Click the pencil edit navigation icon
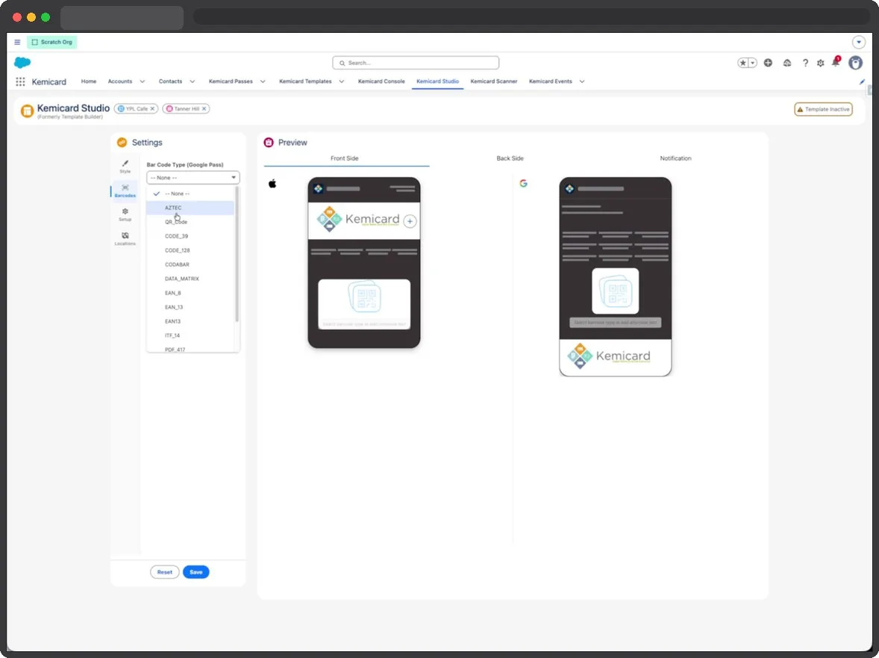The image size is (879, 658). 862,82
